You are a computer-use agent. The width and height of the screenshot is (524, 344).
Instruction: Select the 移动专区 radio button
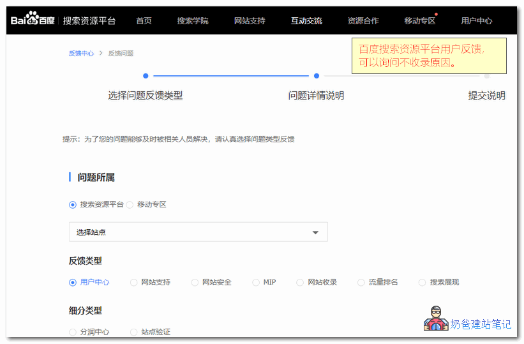pyautogui.click(x=130, y=205)
